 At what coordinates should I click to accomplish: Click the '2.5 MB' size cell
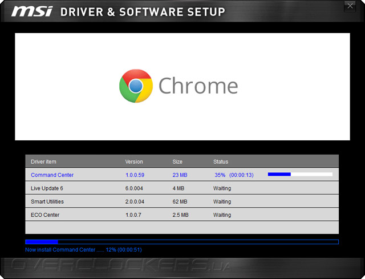[x=180, y=215]
